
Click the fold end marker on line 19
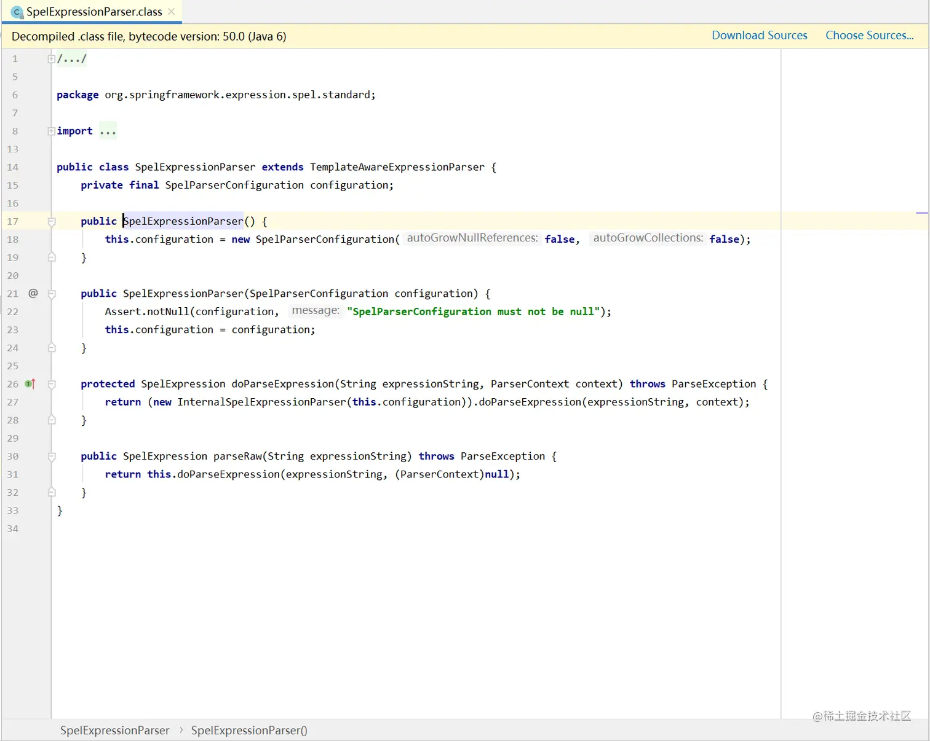52,257
